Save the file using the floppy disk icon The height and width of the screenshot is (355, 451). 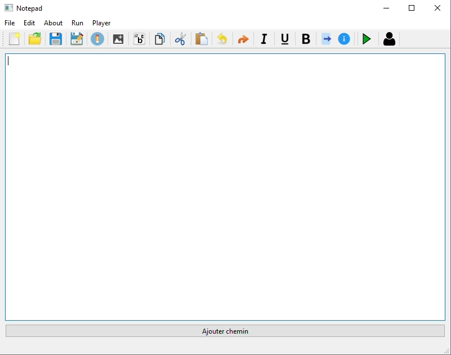click(56, 39)
